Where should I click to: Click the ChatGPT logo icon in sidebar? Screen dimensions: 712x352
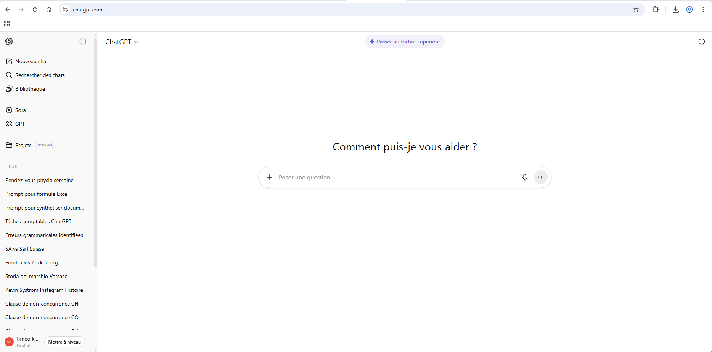point(9,42)
